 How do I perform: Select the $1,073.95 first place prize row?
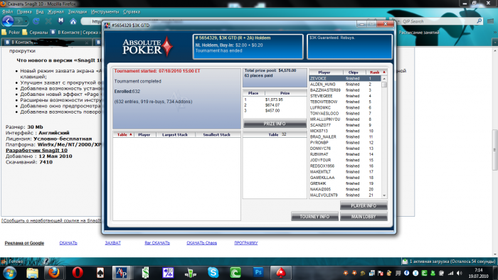(275, 99)
